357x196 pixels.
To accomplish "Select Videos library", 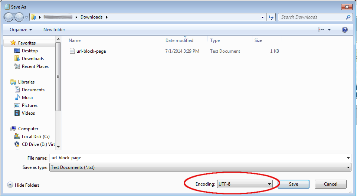I will tap(28, 113).
